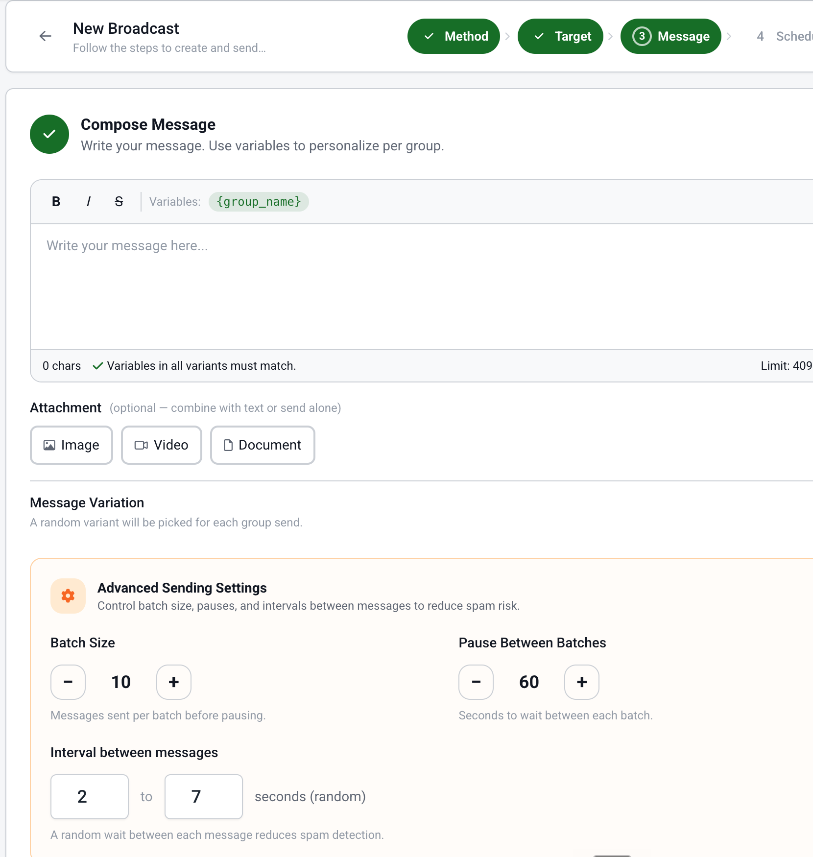The width and height of the screenshot is (813, 857).
Task: Open the Target step
Action: click(x=560, y=36)
